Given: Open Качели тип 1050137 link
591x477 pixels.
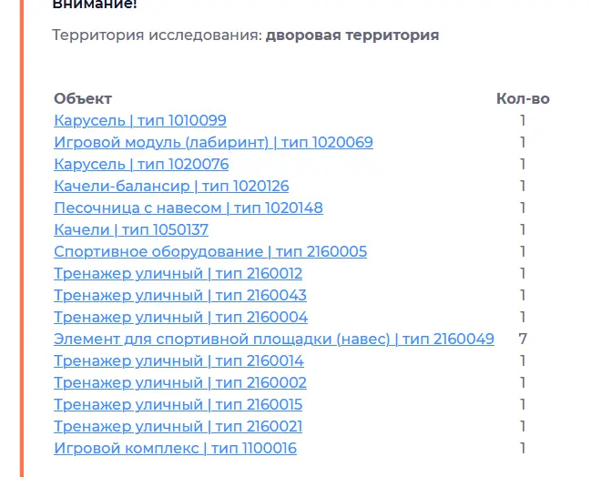Looking at the screenshot, I should coord(131,229).
